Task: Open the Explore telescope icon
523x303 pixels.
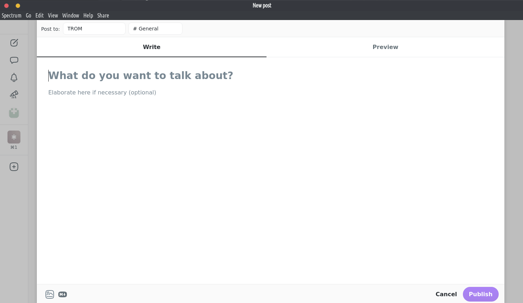Action: 14,94
